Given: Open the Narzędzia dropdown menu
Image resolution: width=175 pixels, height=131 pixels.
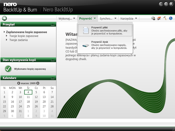Looking at the screenshot, I should point(129,19).
